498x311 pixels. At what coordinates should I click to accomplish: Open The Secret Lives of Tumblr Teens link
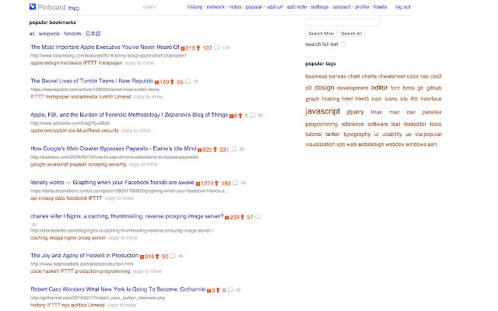click(x=92, y=81)
